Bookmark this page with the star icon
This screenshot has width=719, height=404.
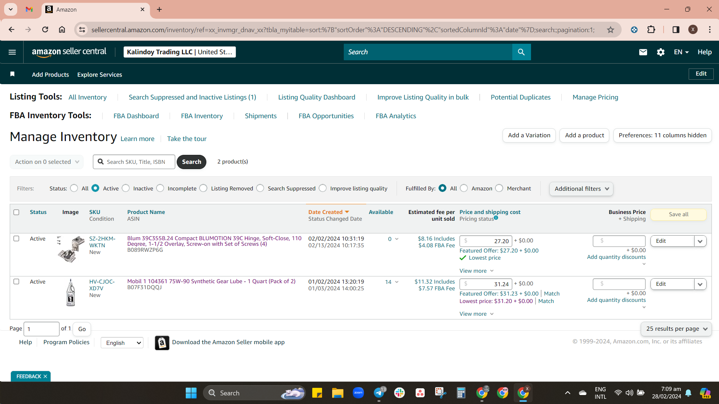611,30
